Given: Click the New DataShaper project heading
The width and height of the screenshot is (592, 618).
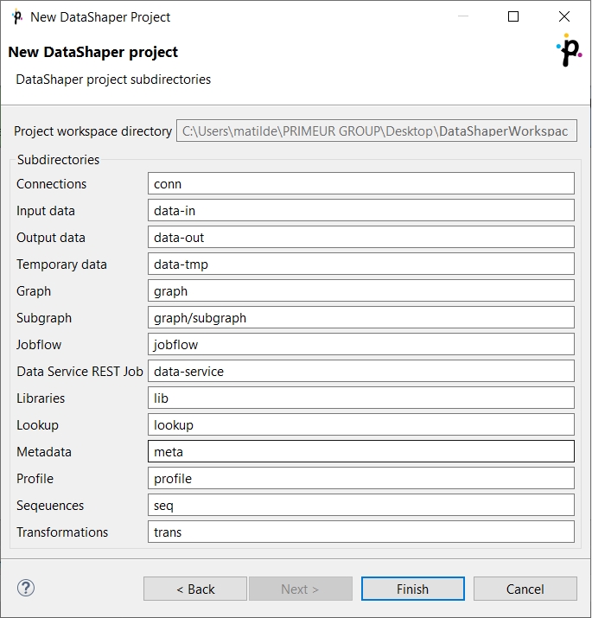Looking at the screenshot, I should tap(93, 52).
